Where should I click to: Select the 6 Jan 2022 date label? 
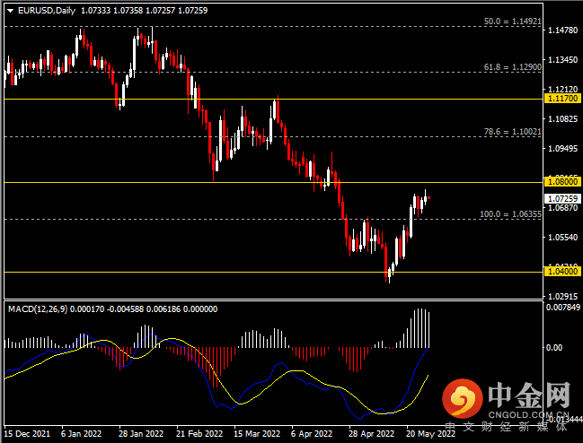[x=81, y=434]
